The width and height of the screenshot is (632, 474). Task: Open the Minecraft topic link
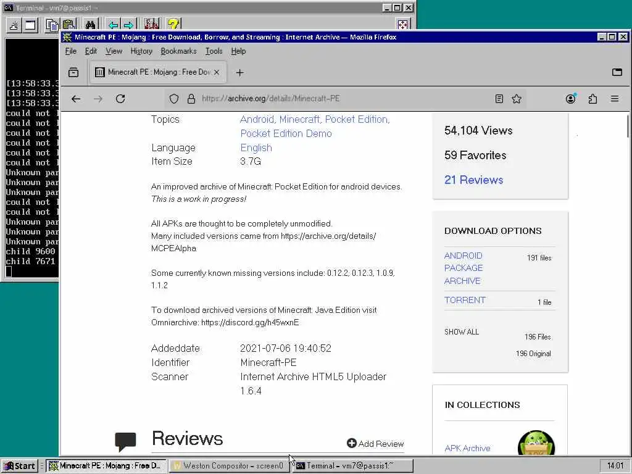coord(301,119)
